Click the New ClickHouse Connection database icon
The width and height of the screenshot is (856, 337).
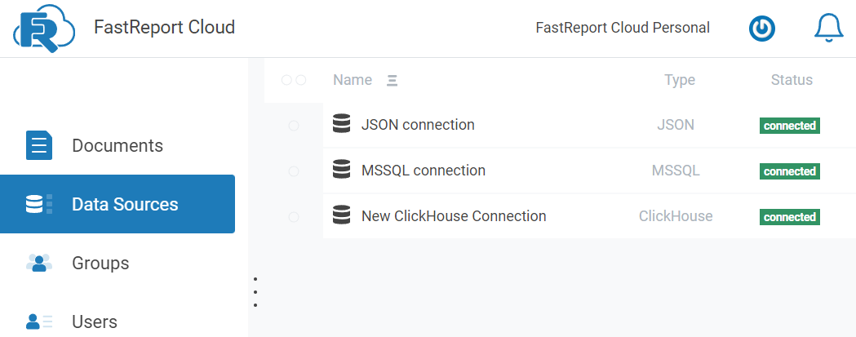click(x=342, y=216)
